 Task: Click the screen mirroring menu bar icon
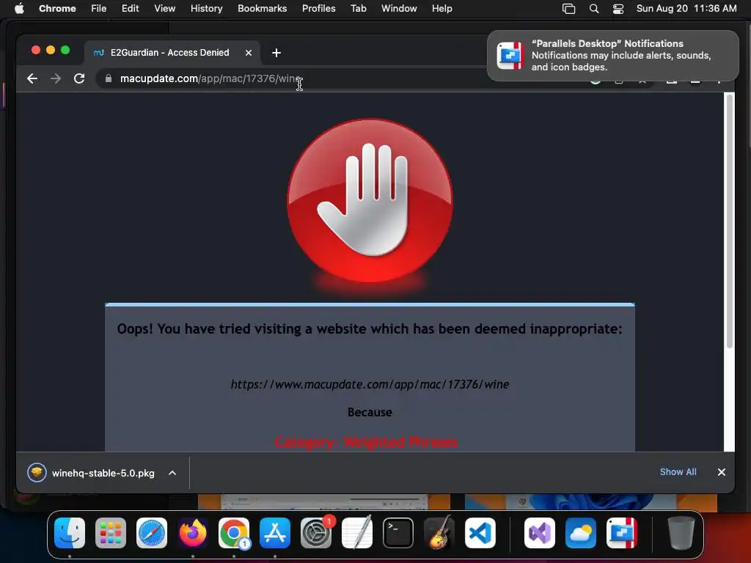[568, 9]
